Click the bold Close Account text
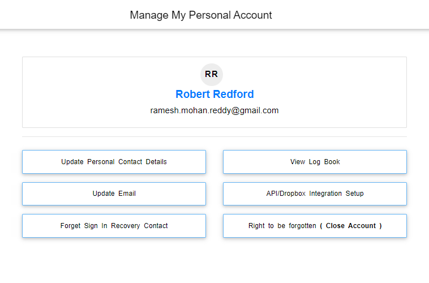 (x=350, y=226)
